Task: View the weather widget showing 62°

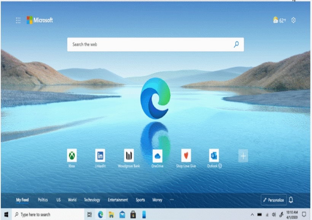Action: (x=279, y=20)
